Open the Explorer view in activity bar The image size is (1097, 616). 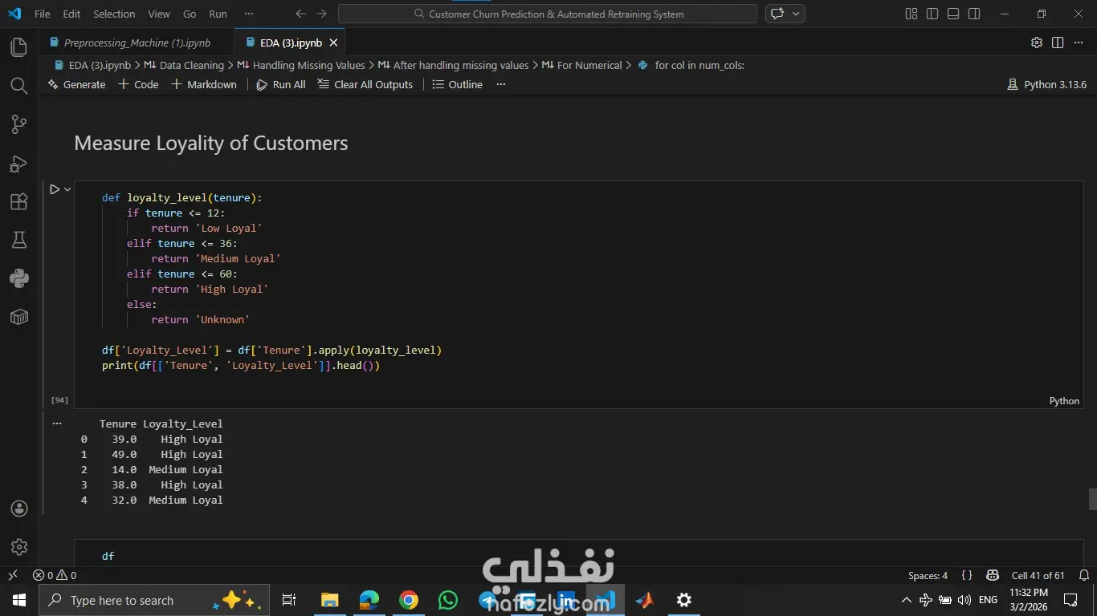point(18,47)
